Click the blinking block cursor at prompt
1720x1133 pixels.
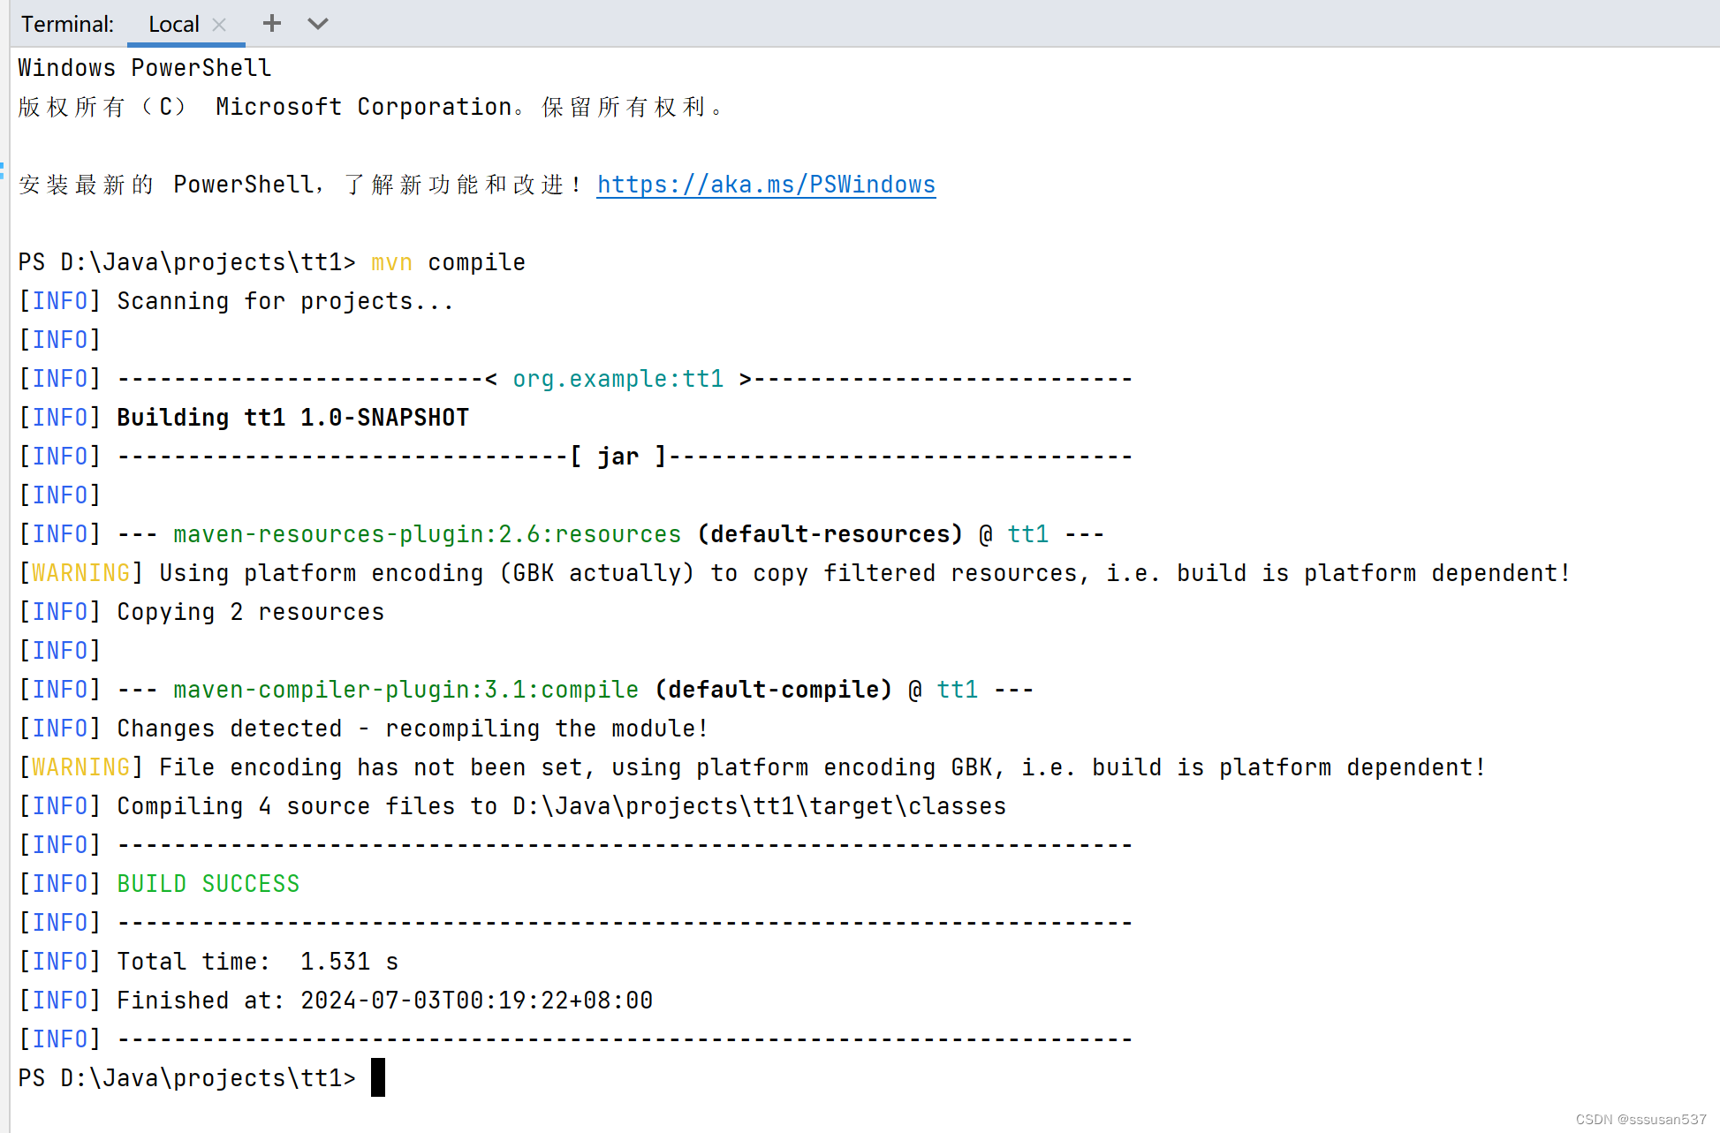pyautogui.click(x=377, y=1077)
